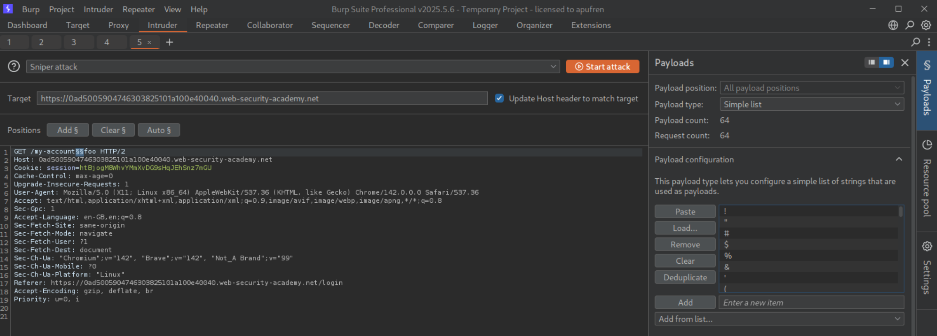Screen dimensions: 937x336
Task: Open Burp settings gear icon
Action: 926,25
